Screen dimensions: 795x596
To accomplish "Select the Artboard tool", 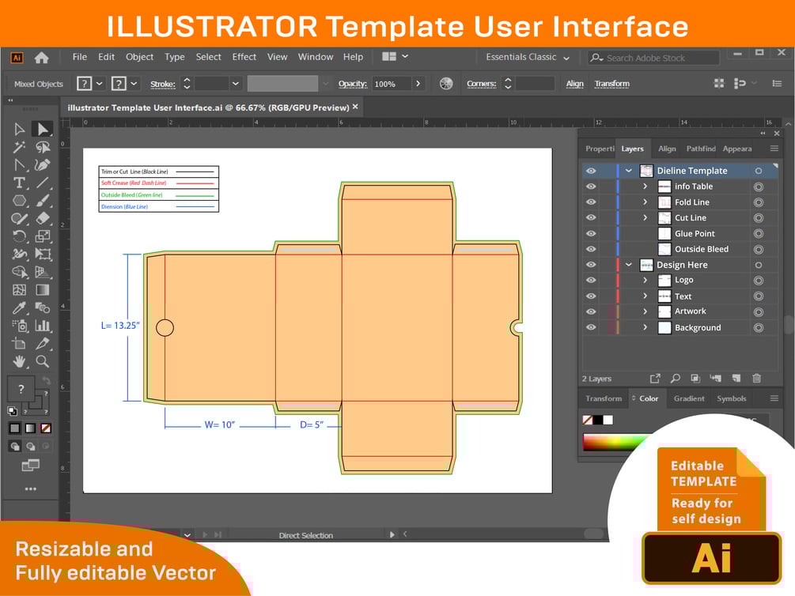I will coord(19,344).
